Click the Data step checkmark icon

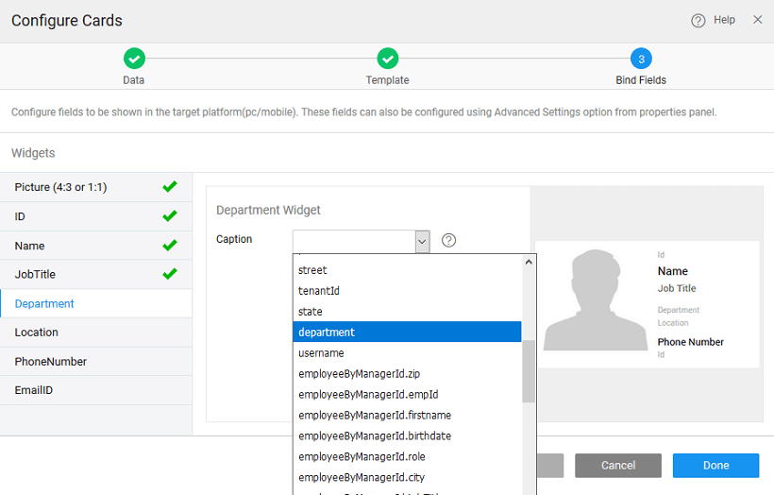click(134, 59)
